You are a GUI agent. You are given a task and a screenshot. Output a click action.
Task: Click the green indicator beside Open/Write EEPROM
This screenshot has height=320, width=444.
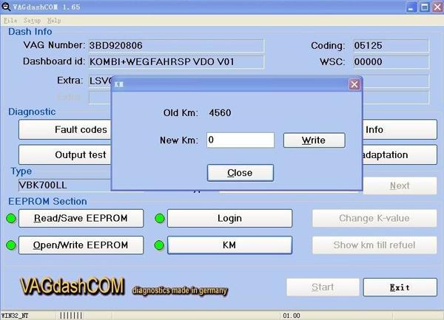coord(11,245)
